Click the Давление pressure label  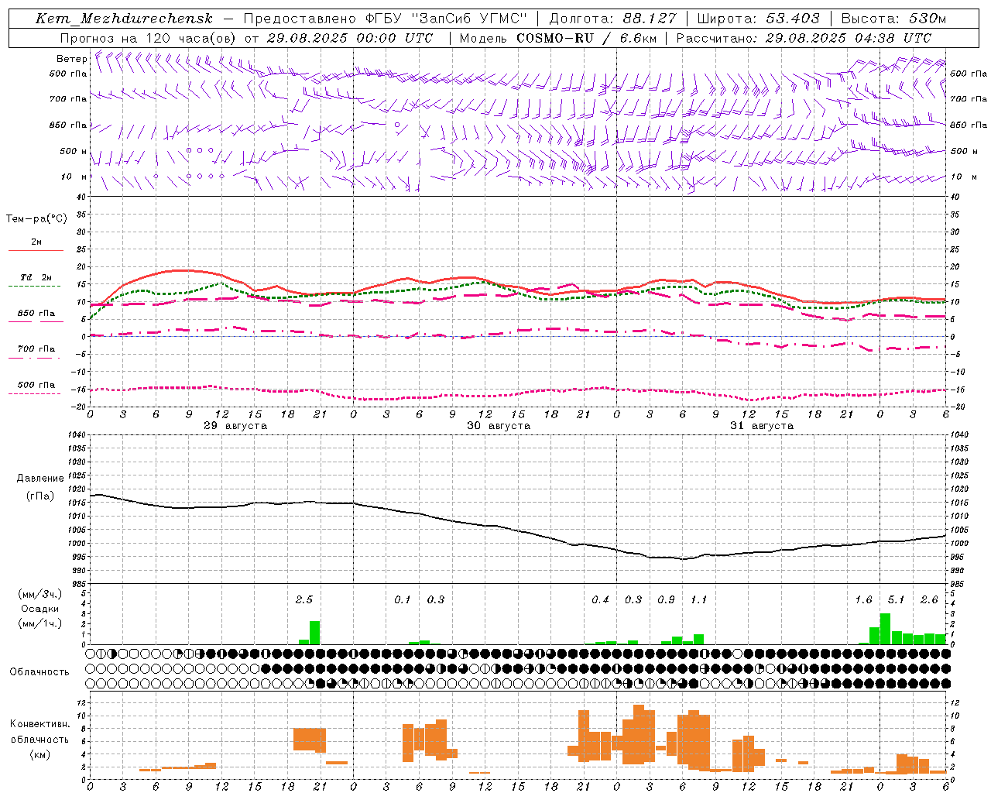click(40, 479)
